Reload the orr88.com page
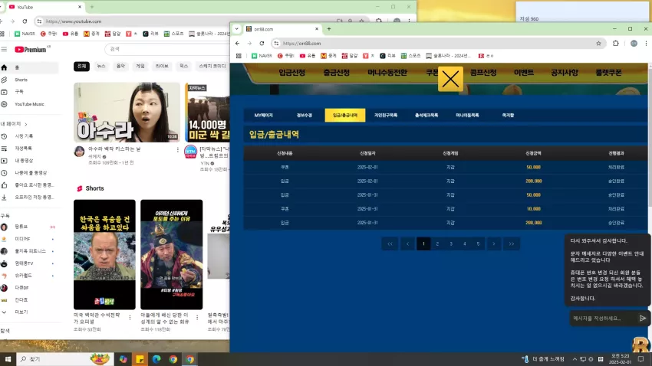The height and width of the screenshot is (366, 652). [x=262, y=43]
